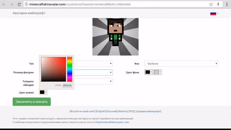Click the Закончить и скачать button
The width and height of the screenshot is (231, 130).
pos(32,102)
